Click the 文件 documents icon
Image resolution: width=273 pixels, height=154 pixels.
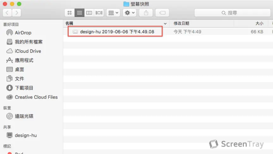coord(9,78)
